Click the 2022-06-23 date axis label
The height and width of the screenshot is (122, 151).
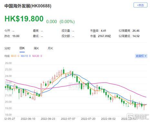48,119
